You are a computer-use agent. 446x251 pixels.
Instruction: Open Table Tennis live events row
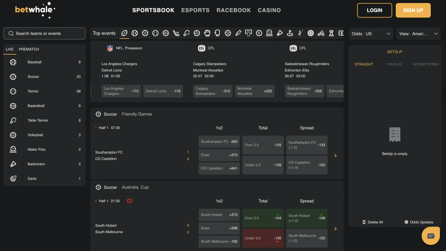(x=44, y=121)
